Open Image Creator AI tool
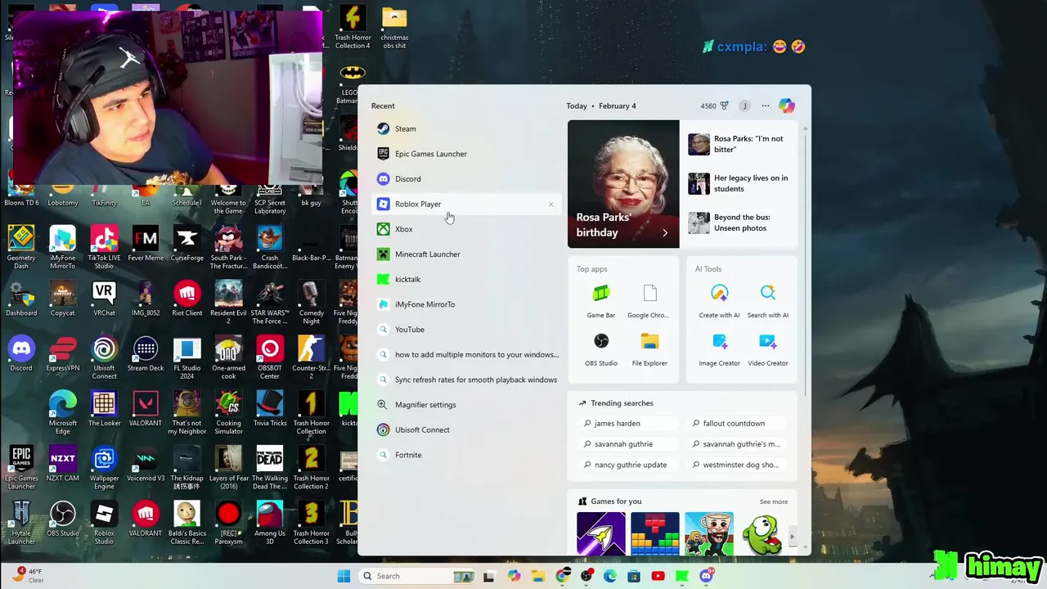Screen dimensions: 1047x589 pyautogui.click(x=720, y=349)
